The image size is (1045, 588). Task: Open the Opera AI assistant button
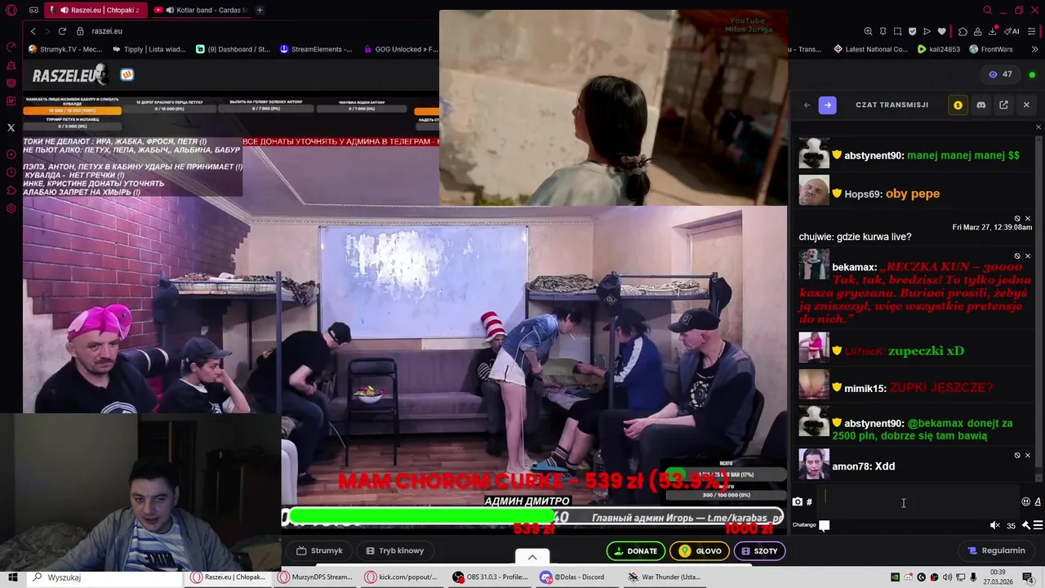tap(1012, 31)
